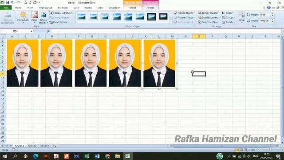This screenshot has height=160, width=284.
Task: Apply the first picture style thumbnail
Action: (x=82, y=16)
